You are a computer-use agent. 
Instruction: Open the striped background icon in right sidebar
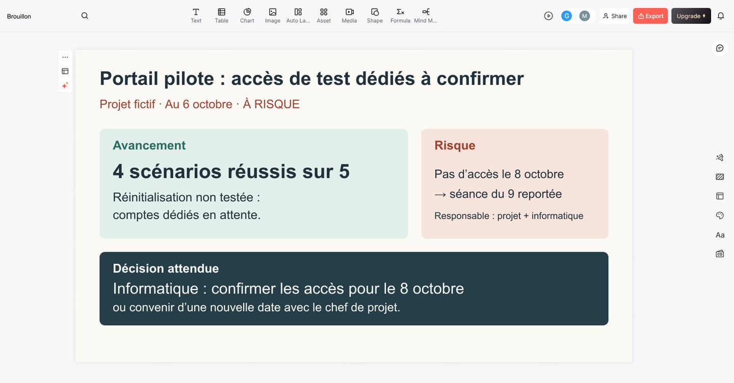720,177
